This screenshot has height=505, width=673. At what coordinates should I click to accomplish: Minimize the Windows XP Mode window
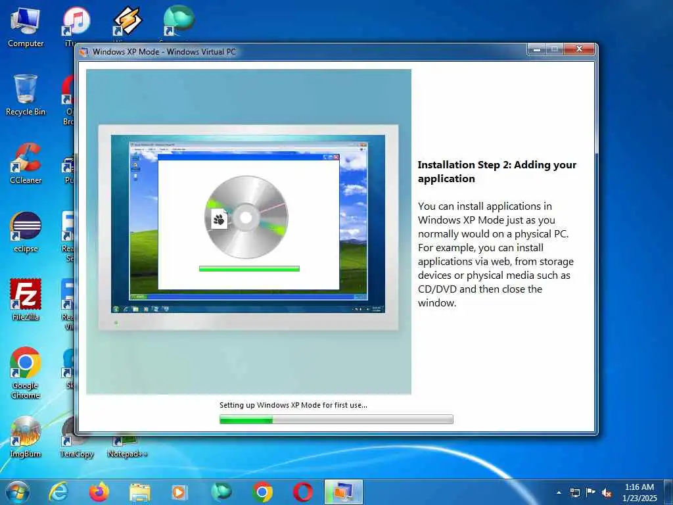pyautogui.click(x=536, y=49)
